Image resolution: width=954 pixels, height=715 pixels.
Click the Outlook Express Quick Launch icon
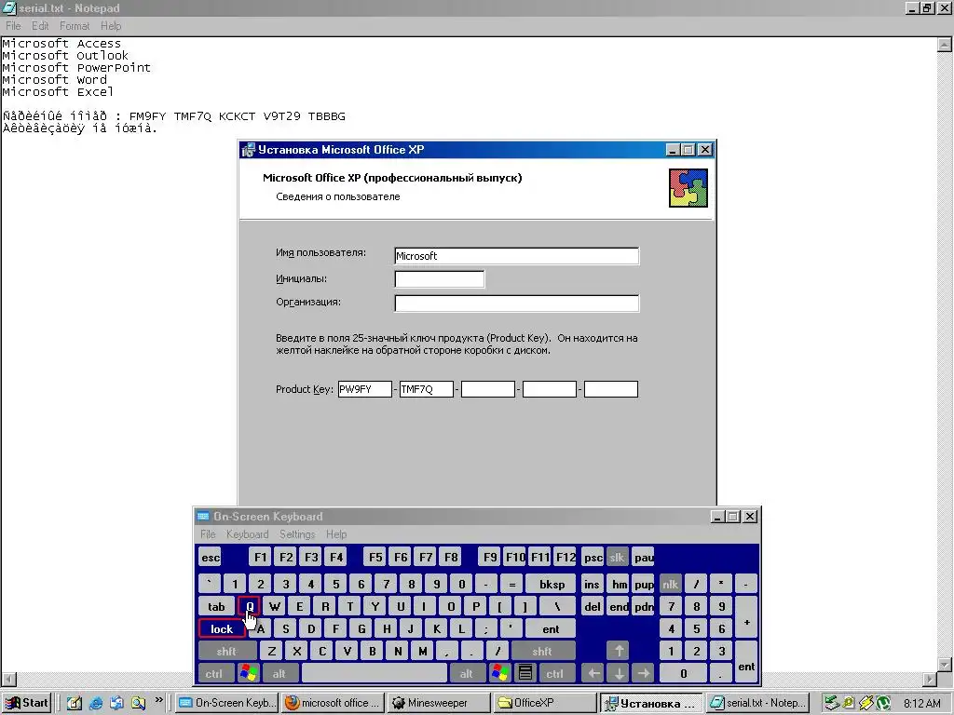(x=117, y=704)
